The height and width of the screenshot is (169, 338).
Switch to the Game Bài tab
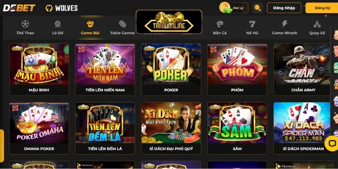(90, 28)
